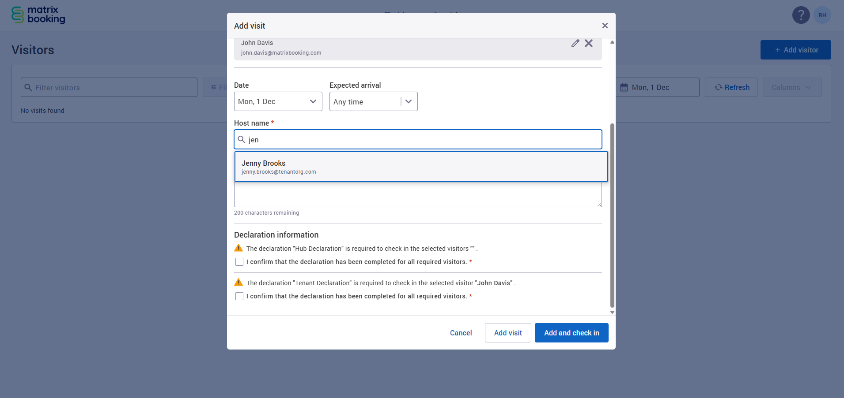Click the search icon inside Host name field

242,139
